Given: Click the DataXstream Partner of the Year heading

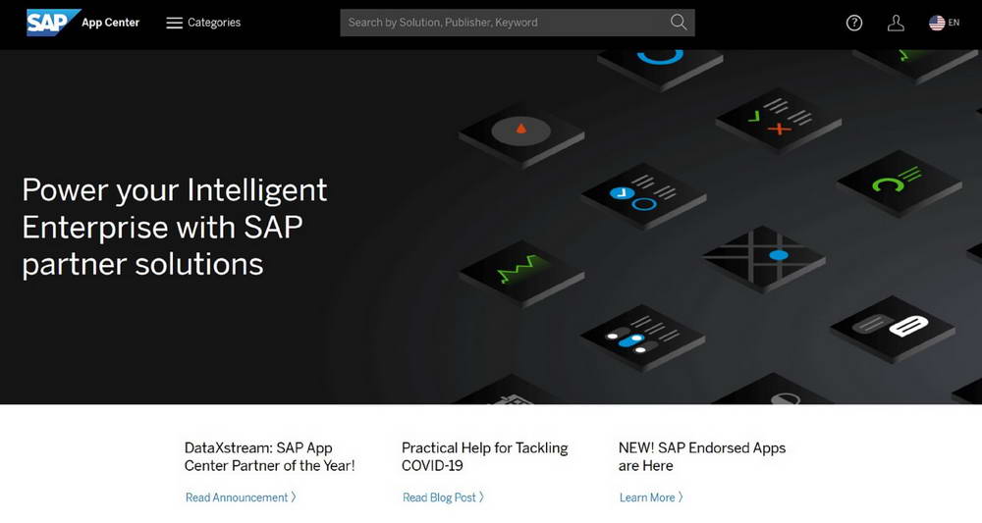Looking at the screenshot, I should [x=270, y=456].
